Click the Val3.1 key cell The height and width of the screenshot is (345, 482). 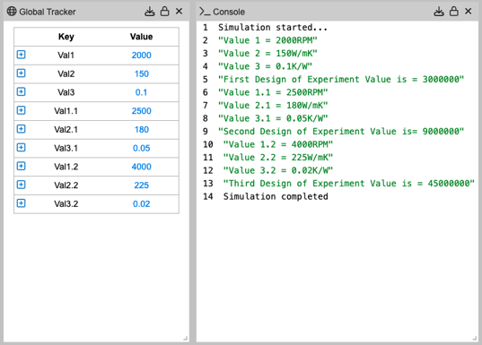coord(66,148)
